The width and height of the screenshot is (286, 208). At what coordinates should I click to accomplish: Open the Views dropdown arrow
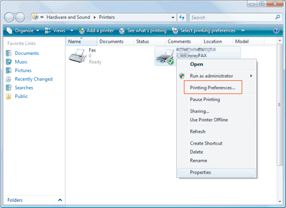pyautogui.click(x=71, y=30)
